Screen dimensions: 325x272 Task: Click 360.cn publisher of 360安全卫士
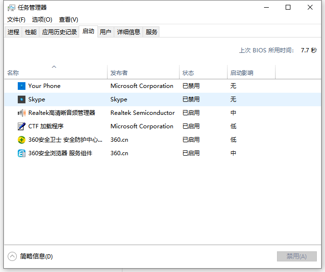point(119,140)
